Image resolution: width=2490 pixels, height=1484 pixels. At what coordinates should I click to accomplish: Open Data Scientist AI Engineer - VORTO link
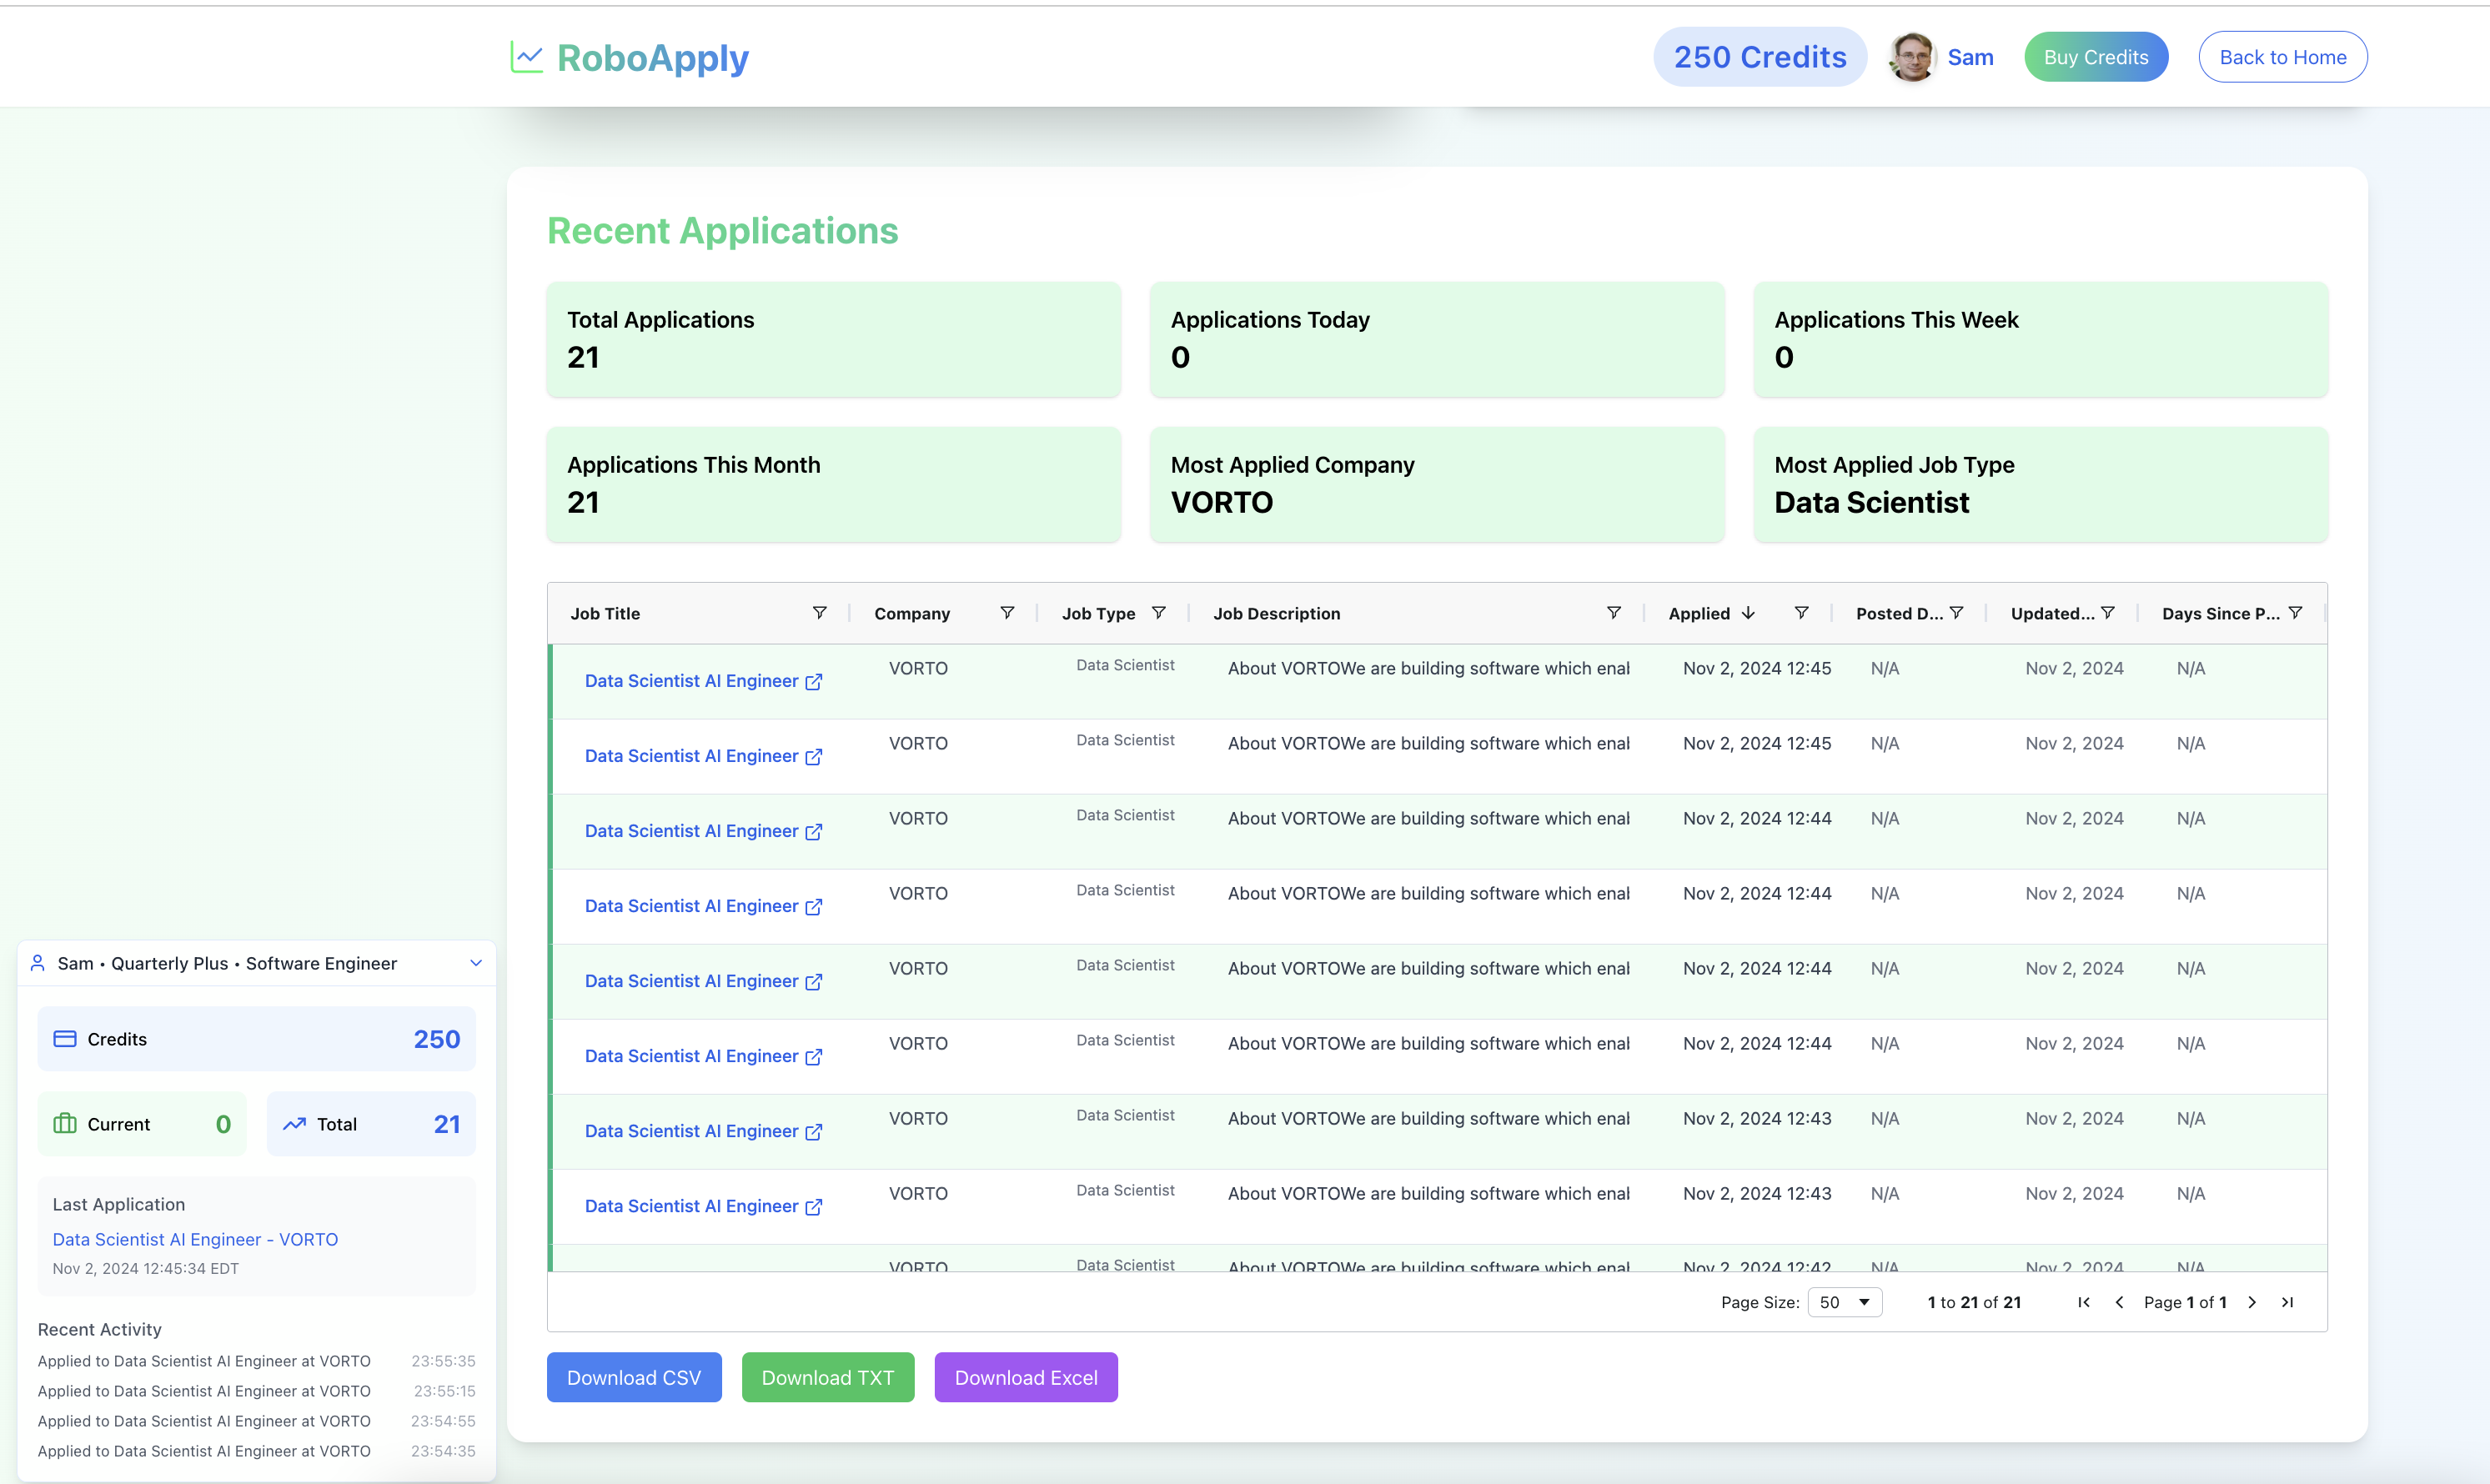(x=195, y=1239)
